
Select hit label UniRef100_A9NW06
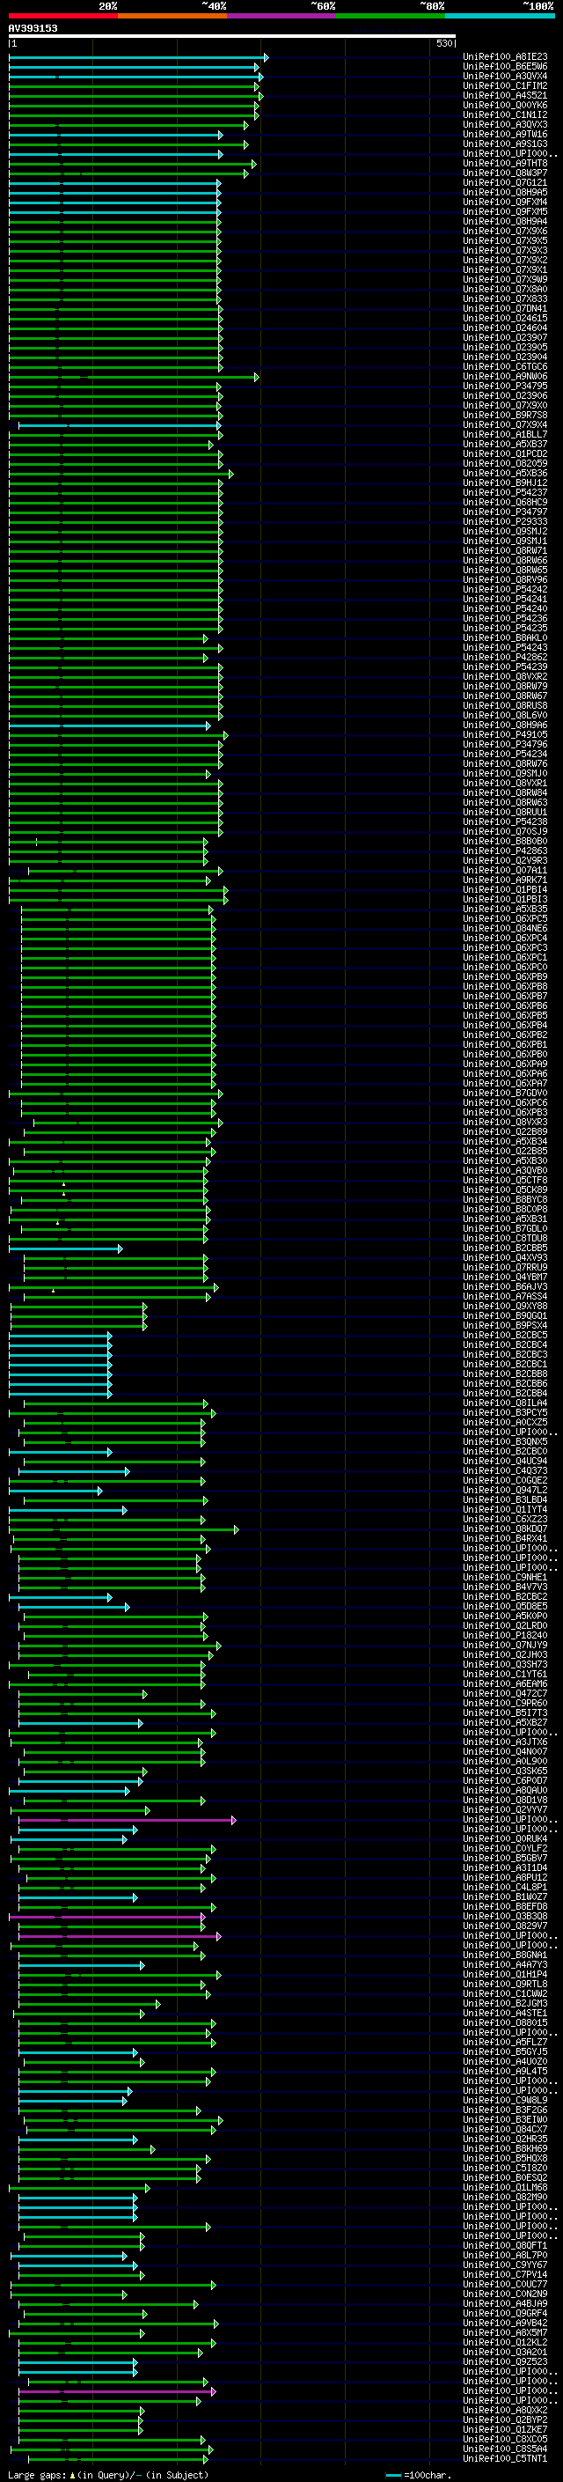[x=505, y=377]
